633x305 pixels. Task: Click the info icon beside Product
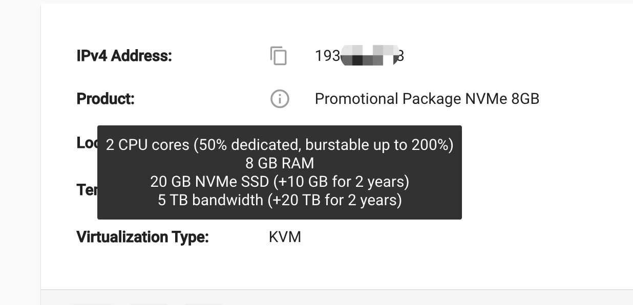point(280,99)
